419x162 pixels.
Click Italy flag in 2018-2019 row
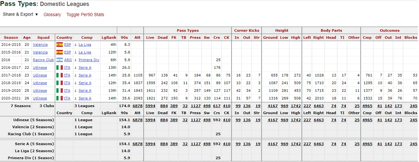pyautogui.click(x=60, y=83)
